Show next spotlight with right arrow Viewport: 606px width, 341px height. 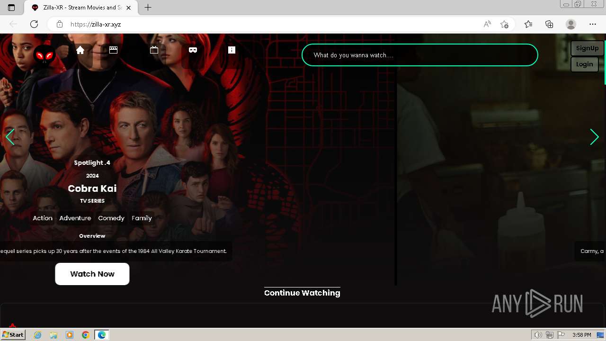tap(595, 137)
